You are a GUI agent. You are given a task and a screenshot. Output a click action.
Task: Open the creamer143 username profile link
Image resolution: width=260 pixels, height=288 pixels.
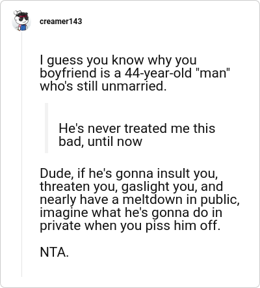point(61,22)
